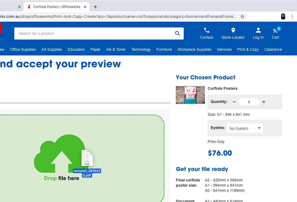Open the Technology menu

coord(141,49)
